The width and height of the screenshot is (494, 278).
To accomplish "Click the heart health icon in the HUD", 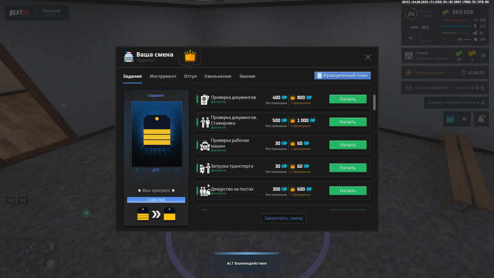I will point(410,38).
